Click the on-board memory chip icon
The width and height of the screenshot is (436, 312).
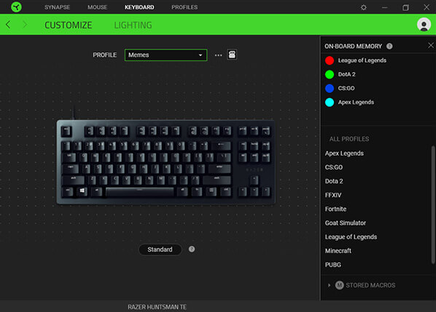pos(232,55)
